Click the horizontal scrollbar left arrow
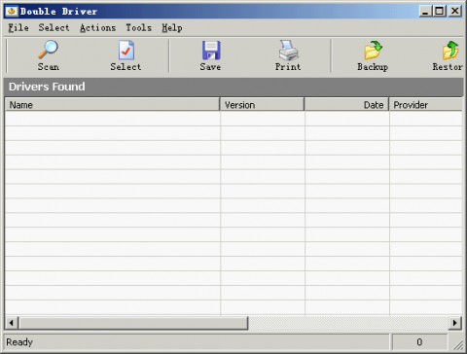Image resolution: width=467 pixels, height=354 pixels. tap(12, 323)
